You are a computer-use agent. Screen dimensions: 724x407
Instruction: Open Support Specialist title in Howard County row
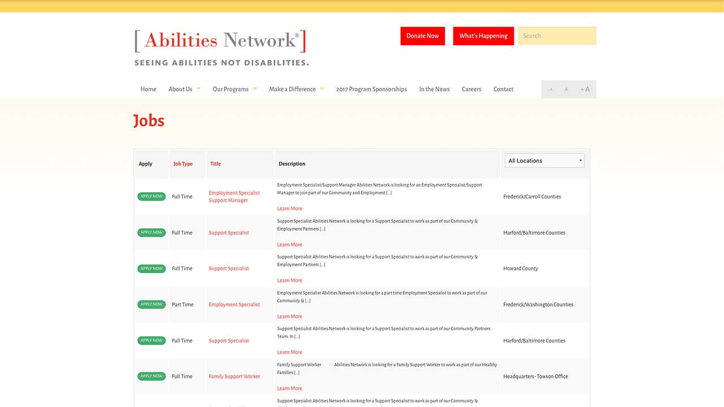[x=229, y=269]
